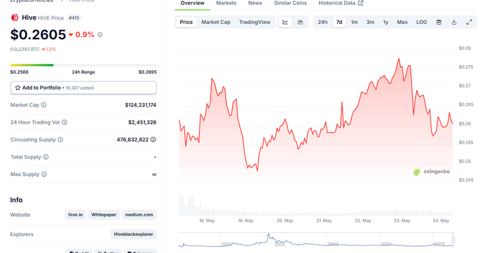Select the candlestick chart view icon
The width and height of the screenshot is (484, 253).
coord(301,22)
